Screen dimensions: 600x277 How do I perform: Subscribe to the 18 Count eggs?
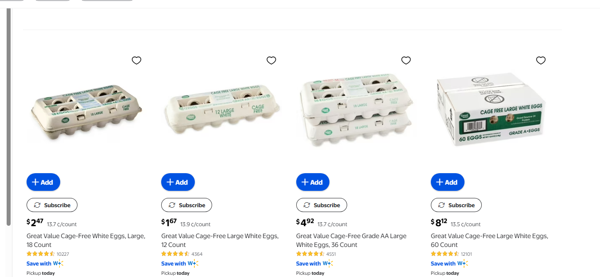point(52,205)
